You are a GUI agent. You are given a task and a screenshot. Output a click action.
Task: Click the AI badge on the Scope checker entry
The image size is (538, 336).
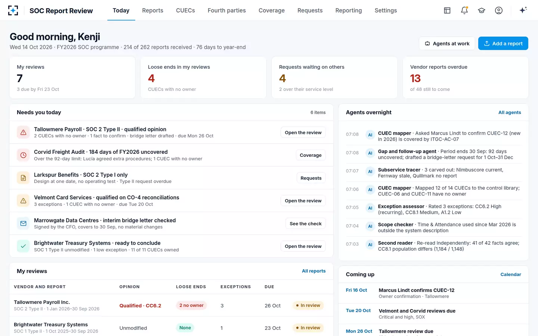coord(370,226)
